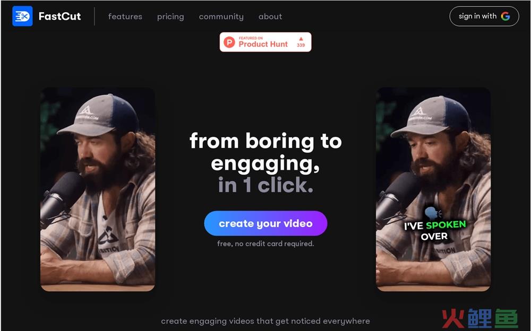
Task: Go to the community section
Action: pyautogui.click(x=221, y=16)
